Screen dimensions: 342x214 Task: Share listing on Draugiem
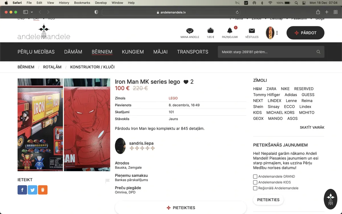[43, 190]
